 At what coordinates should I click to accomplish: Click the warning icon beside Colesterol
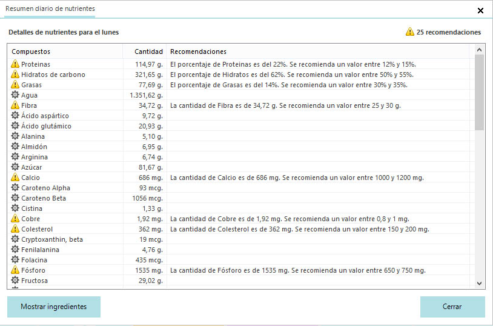tap(15, 229)
